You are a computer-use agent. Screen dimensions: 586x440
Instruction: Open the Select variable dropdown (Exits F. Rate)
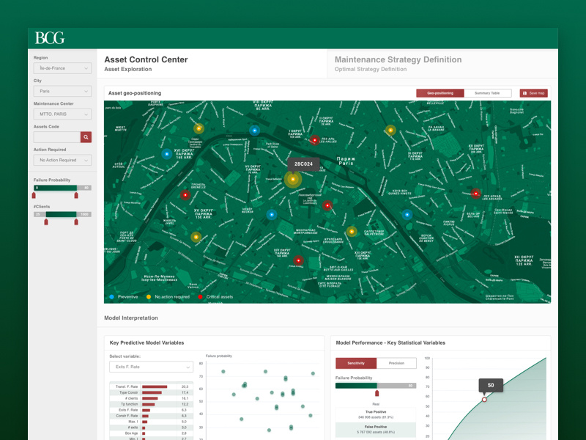tap(151, 367)
